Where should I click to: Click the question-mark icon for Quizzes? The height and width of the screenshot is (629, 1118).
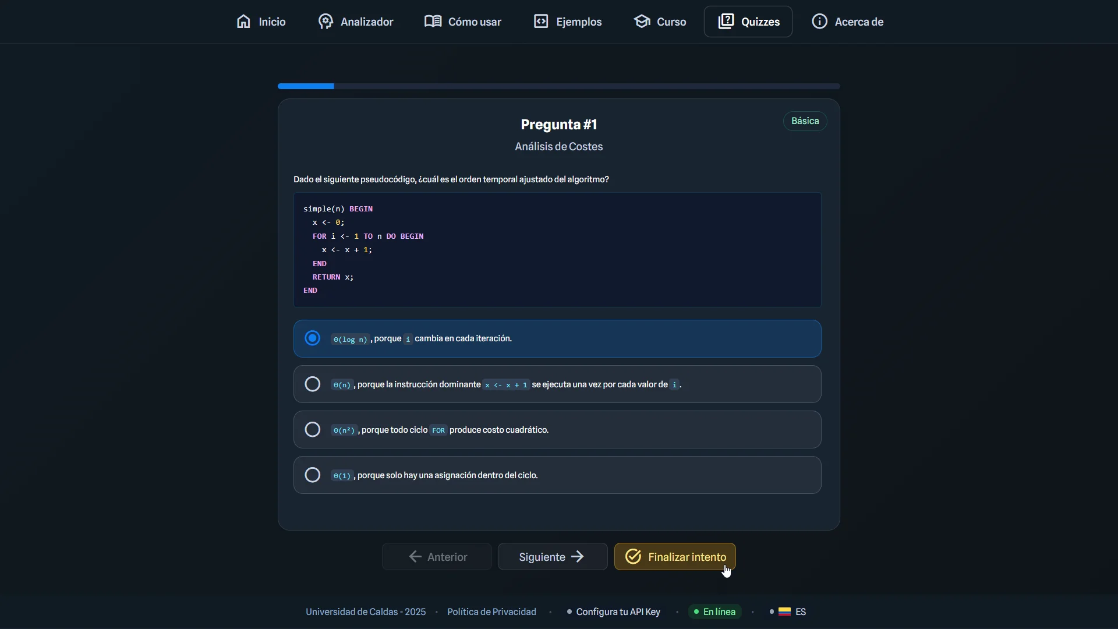point(726,22)
